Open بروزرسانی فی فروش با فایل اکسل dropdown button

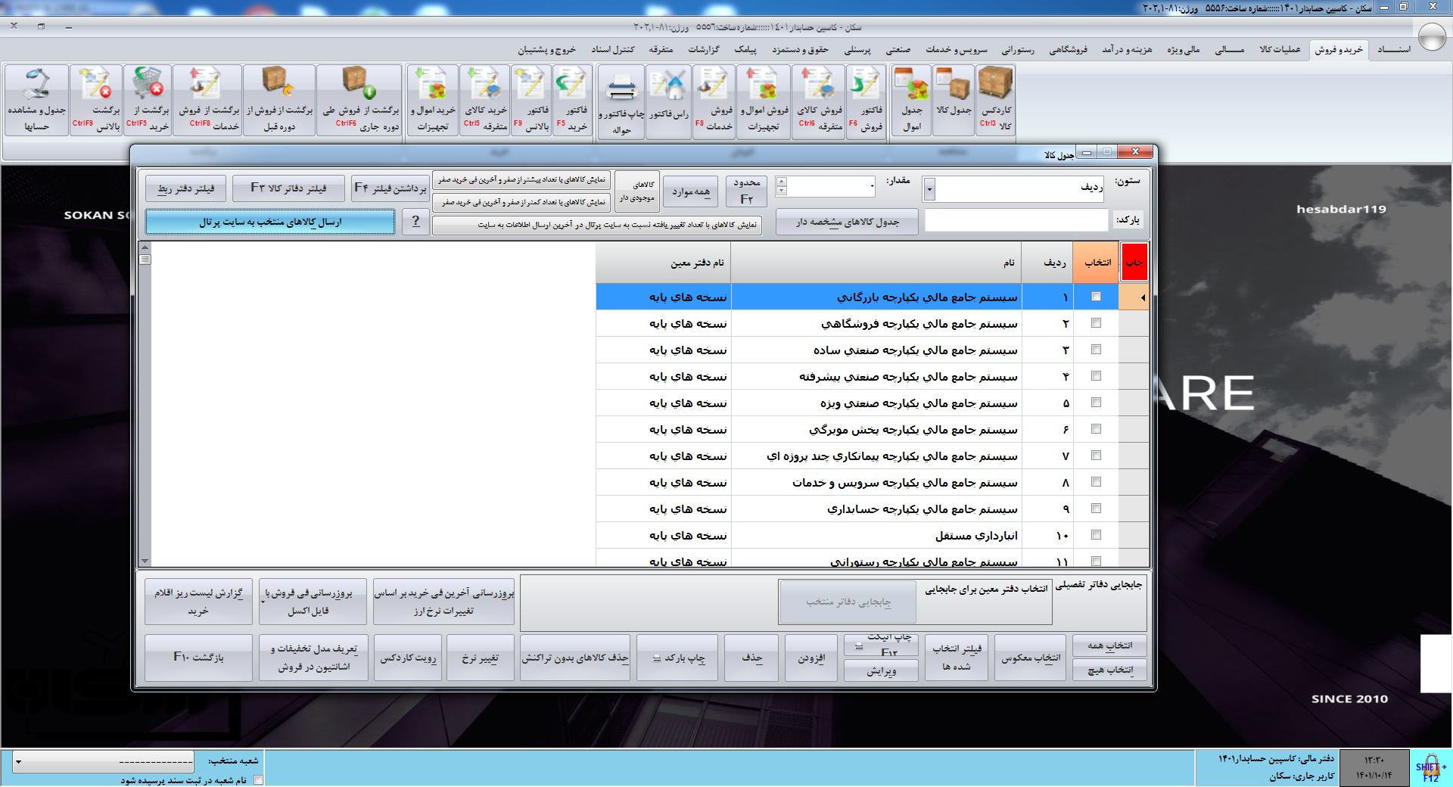pyautogui.click(x=313, y=602)
